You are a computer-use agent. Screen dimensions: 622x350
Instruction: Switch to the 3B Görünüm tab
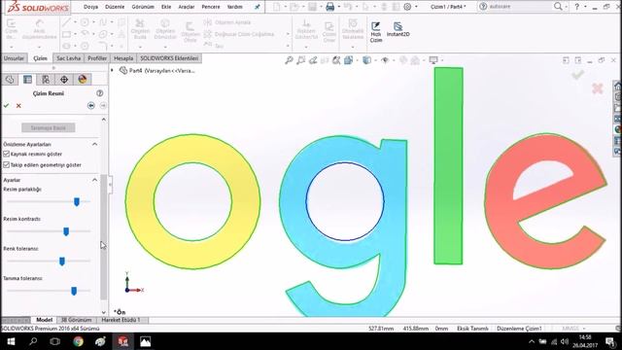pos(76,320)
